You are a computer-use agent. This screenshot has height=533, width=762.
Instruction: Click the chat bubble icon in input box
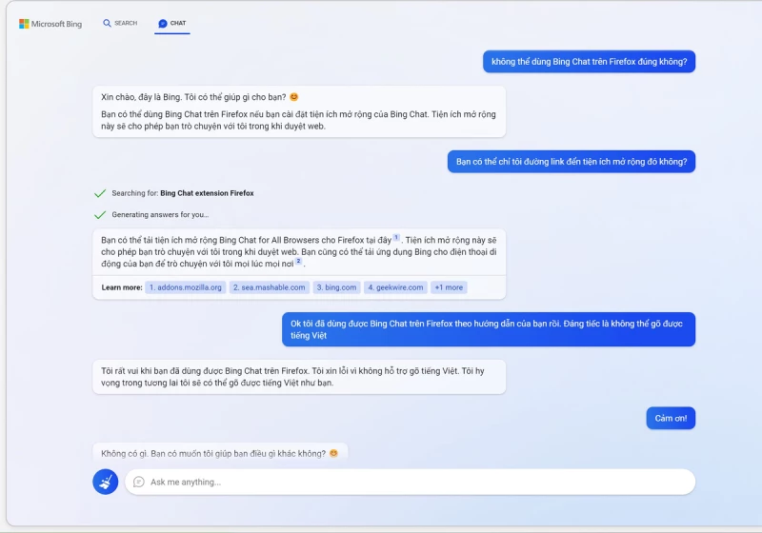click(x=139, y=482)
